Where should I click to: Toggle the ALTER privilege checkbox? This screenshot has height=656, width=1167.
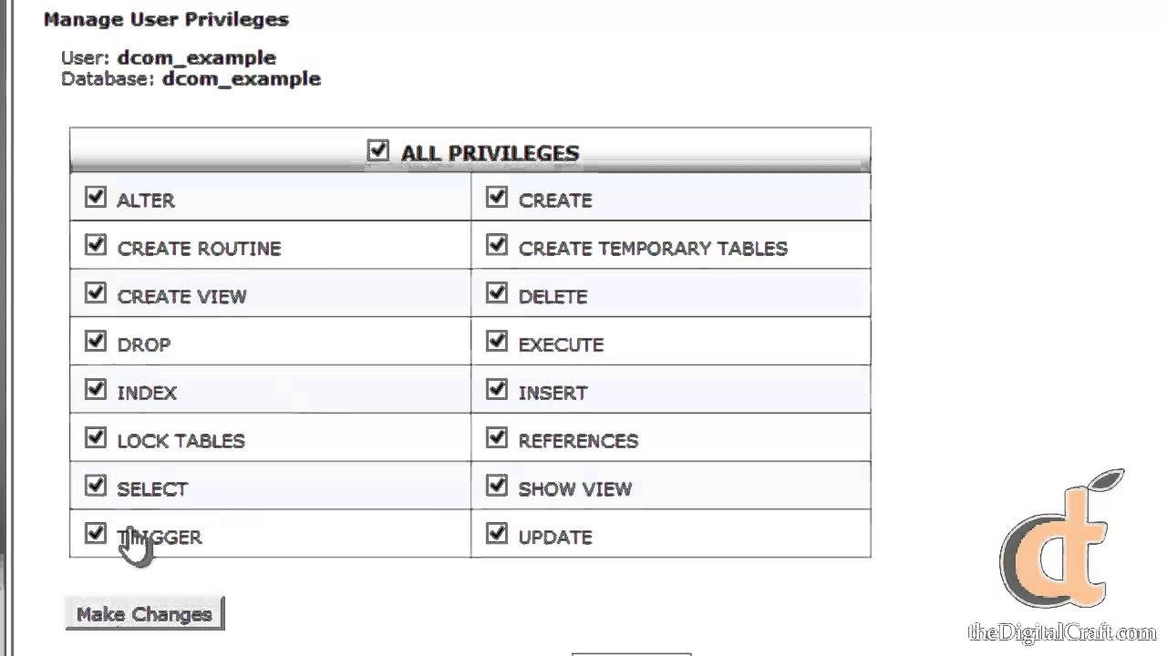tap(96, 197)
